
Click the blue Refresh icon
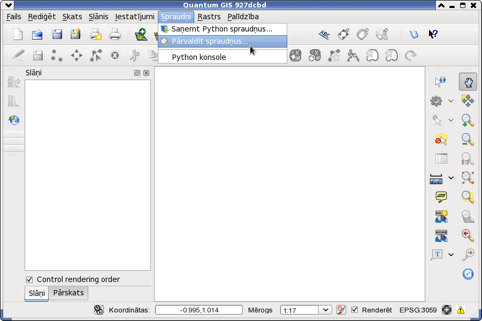468,274
